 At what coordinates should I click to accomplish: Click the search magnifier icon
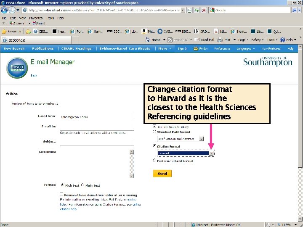tap(294, 10)
